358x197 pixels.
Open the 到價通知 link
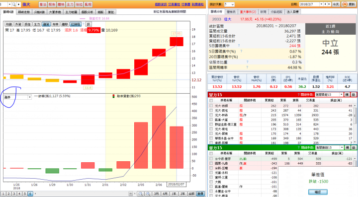click(197, 4)
